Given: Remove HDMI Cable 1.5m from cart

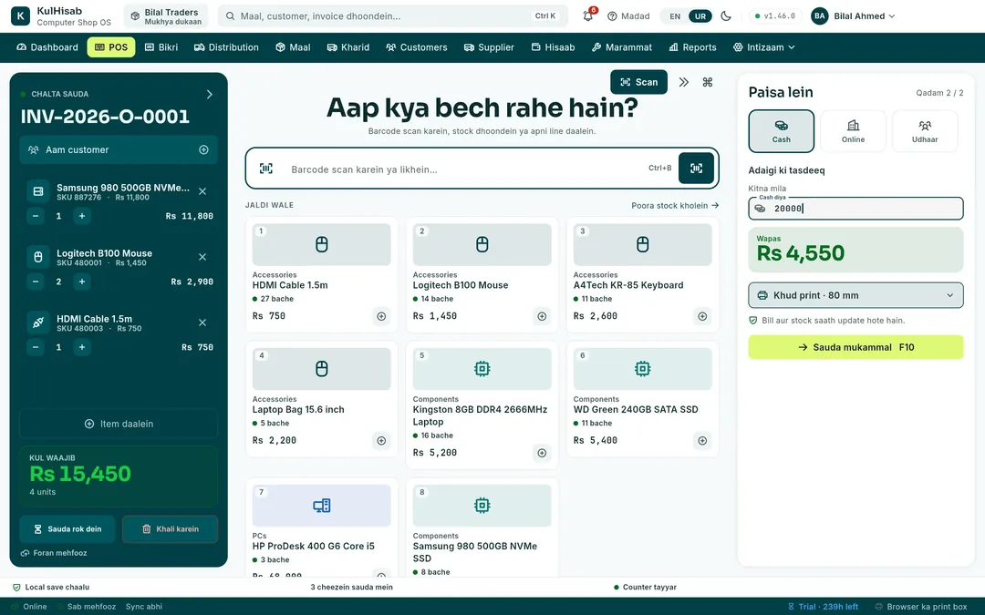Looking at the screenshot, I should [202, 323].
